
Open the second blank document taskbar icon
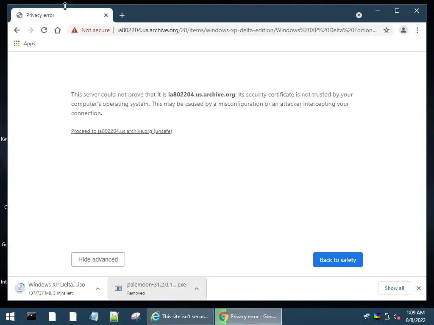tap(73, 317)
